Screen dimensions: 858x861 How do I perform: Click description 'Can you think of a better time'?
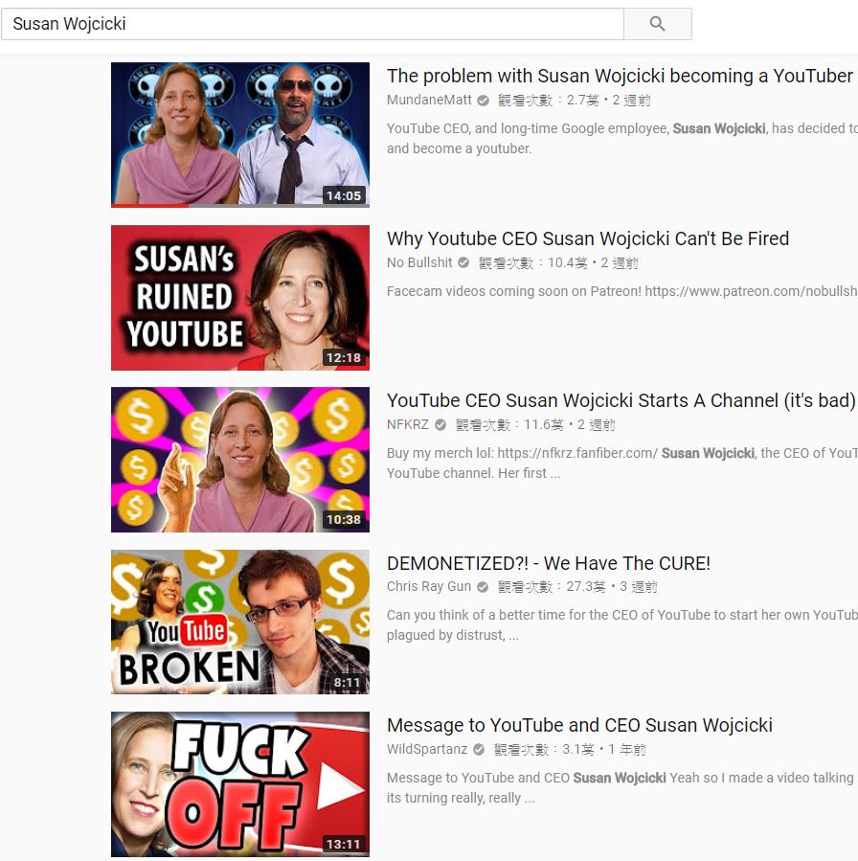coord(621,624)
